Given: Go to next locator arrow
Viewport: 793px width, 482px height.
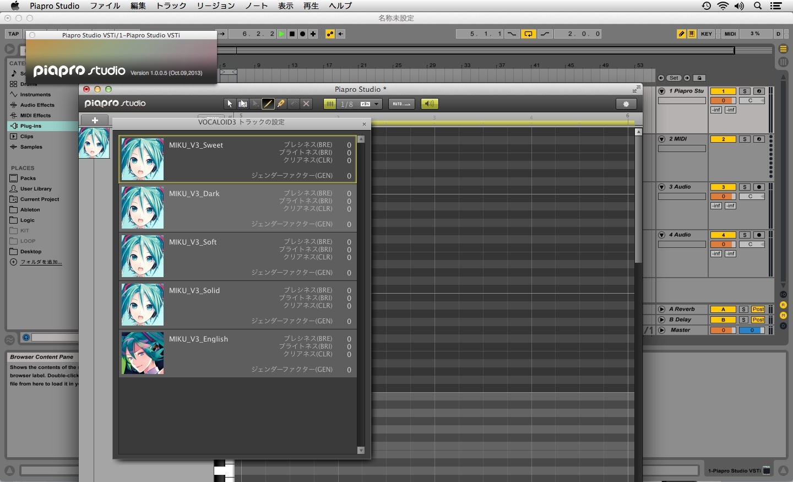Looking at the screenshot, I should pyautogui.click(x=687, y=78).
